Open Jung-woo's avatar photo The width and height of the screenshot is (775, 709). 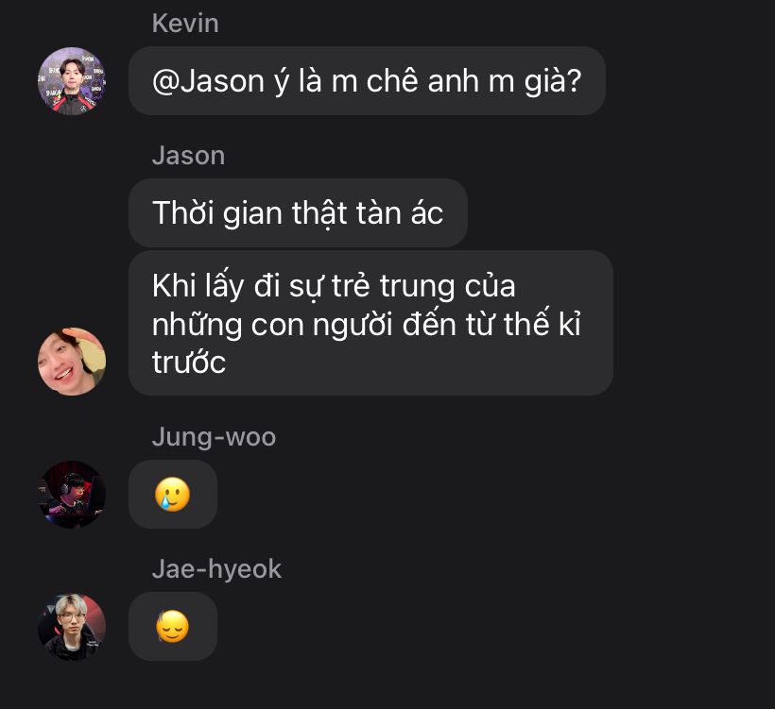tap(72, 495)
